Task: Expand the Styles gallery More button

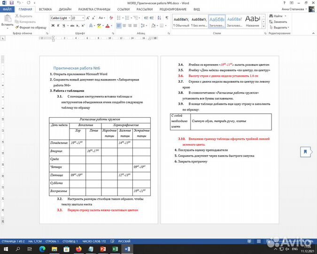Action: tap(263, 27)
